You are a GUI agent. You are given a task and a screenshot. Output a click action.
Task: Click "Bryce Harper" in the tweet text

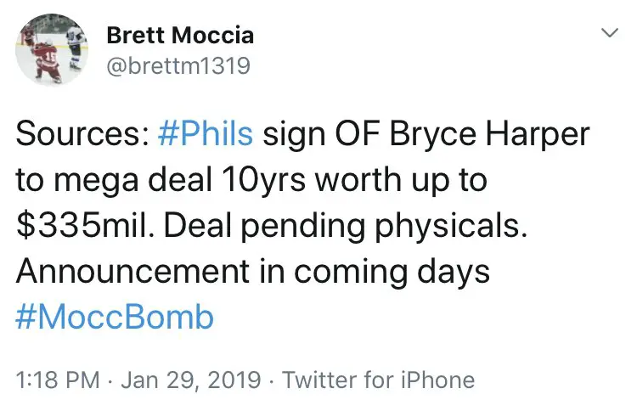(x=486, y=134)
